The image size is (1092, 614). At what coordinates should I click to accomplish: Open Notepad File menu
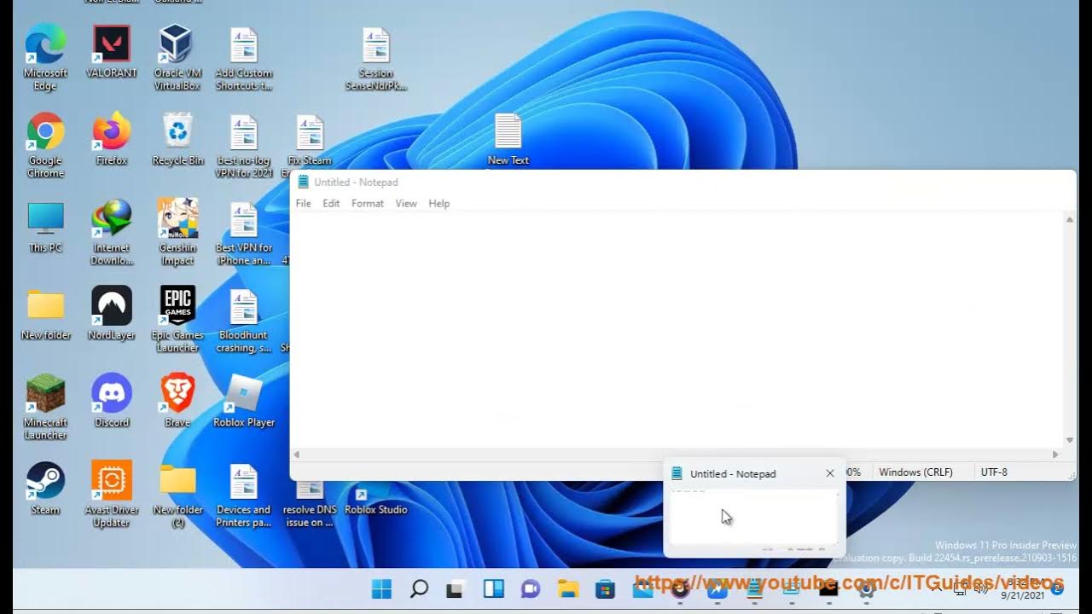pos(303,204)
